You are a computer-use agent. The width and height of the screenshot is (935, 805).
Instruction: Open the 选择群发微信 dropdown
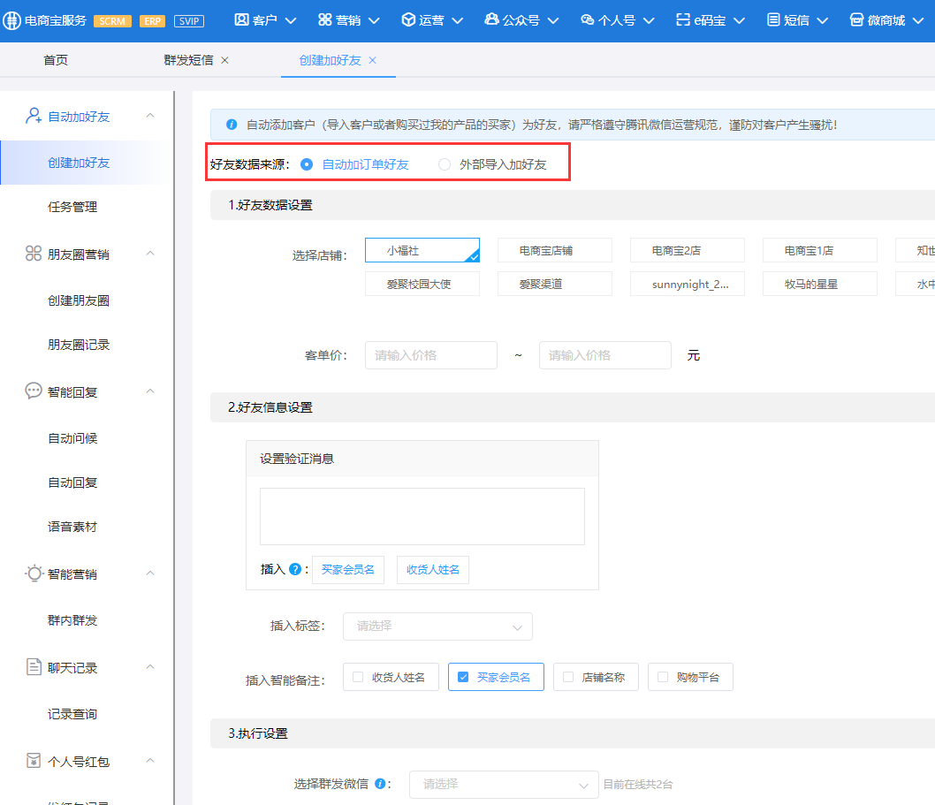[504, 784]
